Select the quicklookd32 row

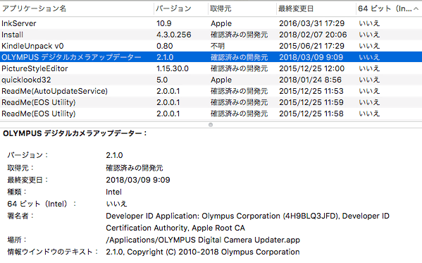pyautogui.click(x=211, y=80)
